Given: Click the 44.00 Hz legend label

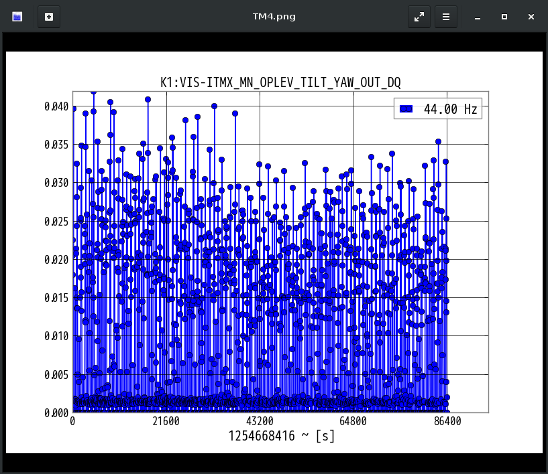Looking at the screenshot, I should 450,109.
